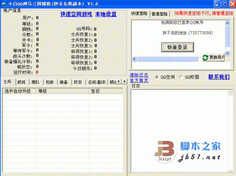Click the app icon in title bar
Viewport: 236px width, 176px height.
pos(4,4)
